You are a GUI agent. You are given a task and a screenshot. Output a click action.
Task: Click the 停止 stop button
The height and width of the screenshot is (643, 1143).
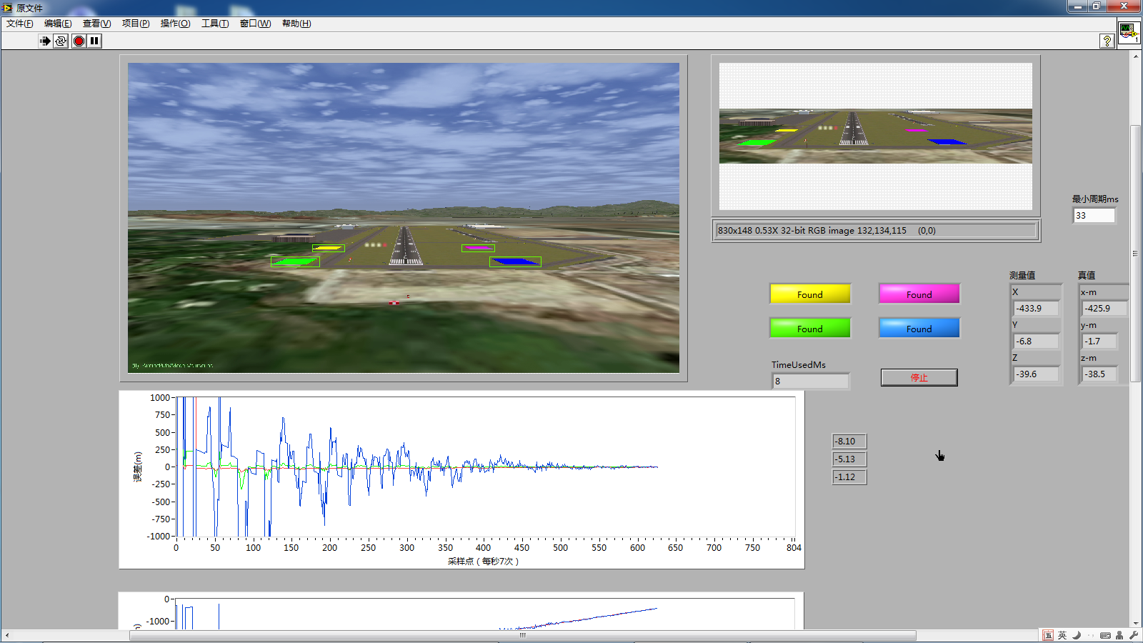tap(919, 377)
